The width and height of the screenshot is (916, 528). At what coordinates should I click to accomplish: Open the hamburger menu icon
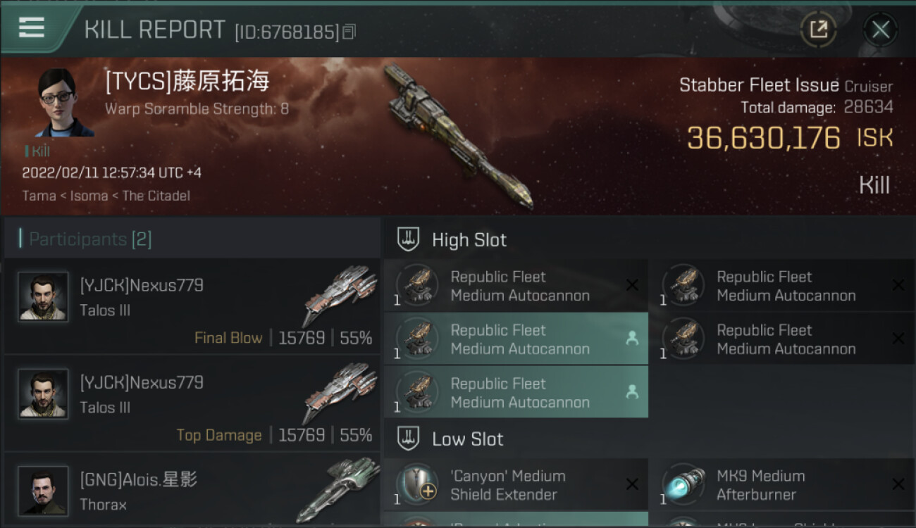point(32,27)
